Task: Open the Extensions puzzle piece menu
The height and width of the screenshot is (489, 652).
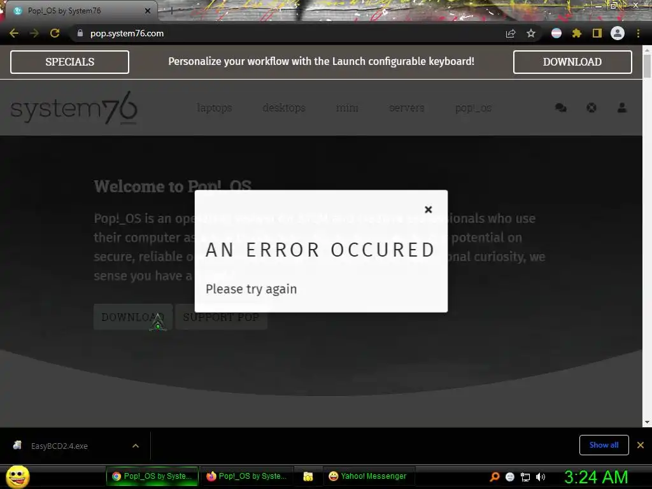Action: pos(576,33)
